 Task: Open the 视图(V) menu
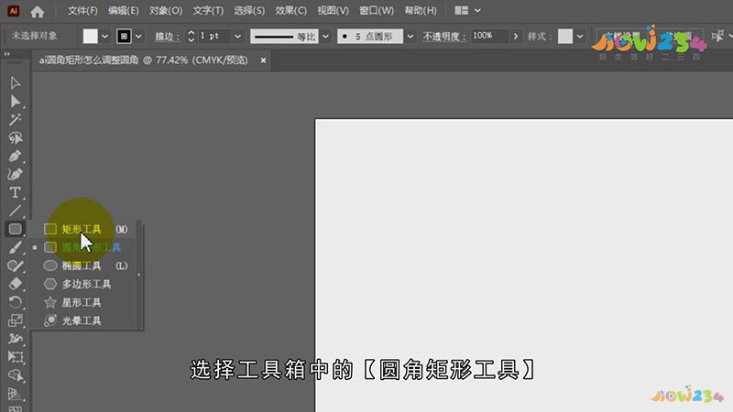point(333,10)
